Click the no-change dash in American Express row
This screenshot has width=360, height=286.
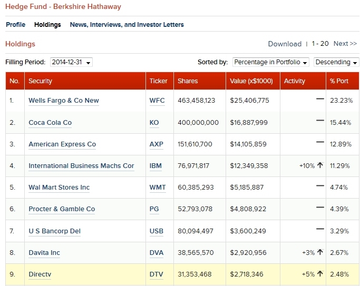click(x=320, y=142)
